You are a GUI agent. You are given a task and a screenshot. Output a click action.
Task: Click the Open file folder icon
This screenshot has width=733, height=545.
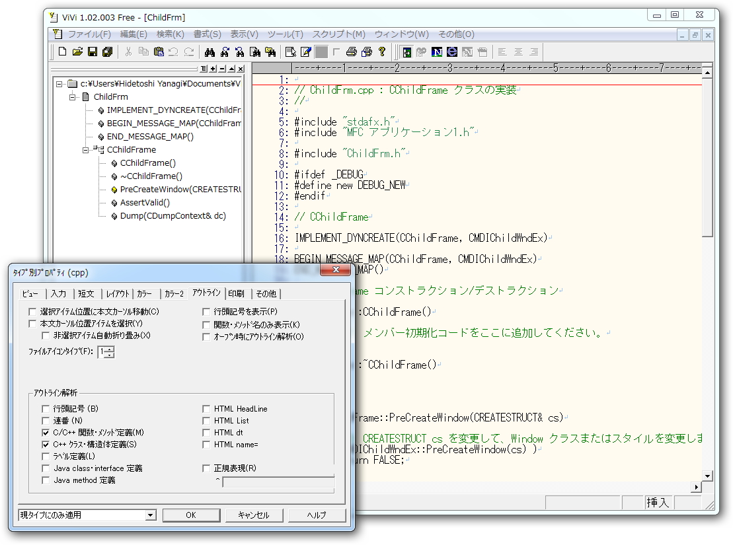click(x=77, y=52)
